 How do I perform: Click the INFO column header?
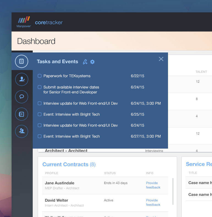[150, 173]
